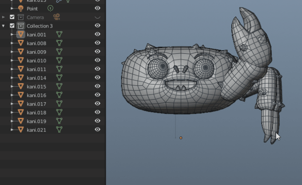Click the mesh object icon of kani.014
Image resolution: width=302 pixels, height=185 pixels.
[x=21, y=78]
